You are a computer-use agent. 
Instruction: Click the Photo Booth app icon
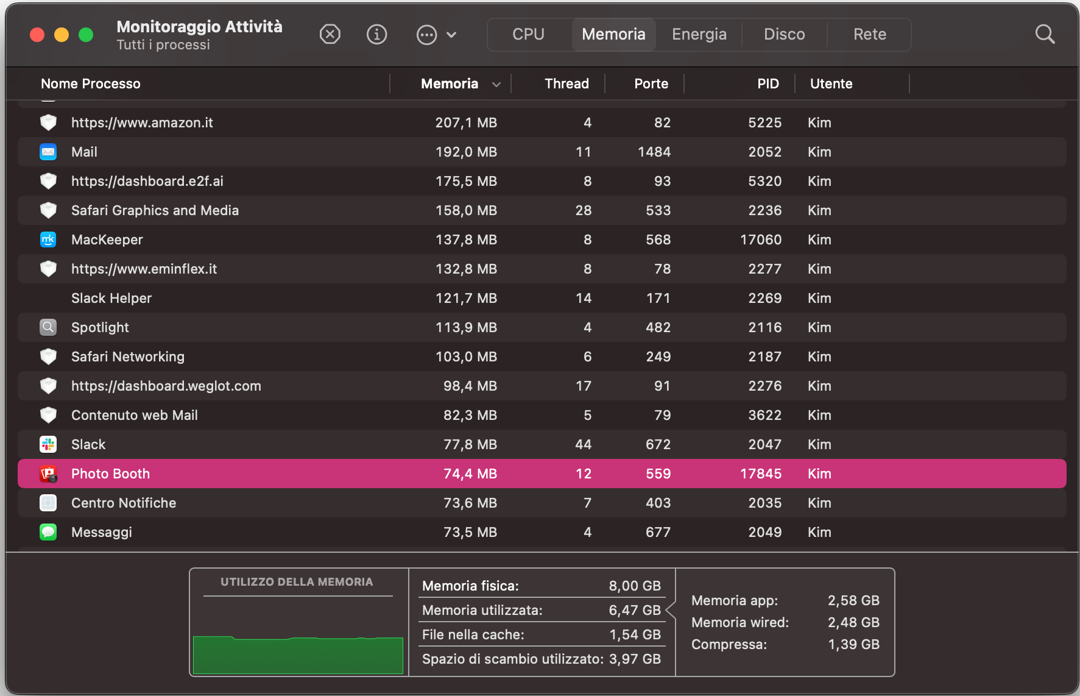click(48, 474)
